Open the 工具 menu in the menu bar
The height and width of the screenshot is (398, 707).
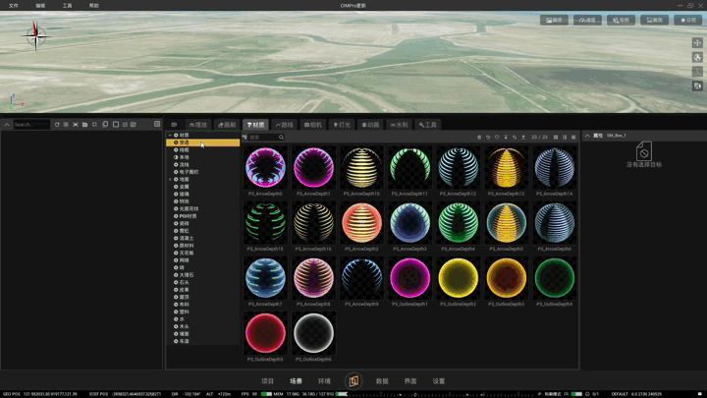point(67,6)
